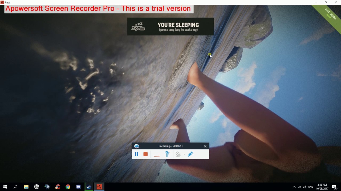Open the Action Center notifications icon
Viewport: 341px width, 191px height.
pos(335,187)
